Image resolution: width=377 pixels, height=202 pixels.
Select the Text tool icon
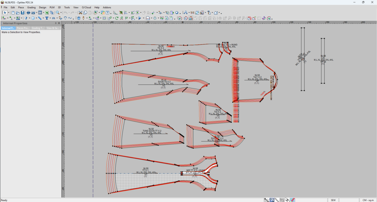pos(47,18)
